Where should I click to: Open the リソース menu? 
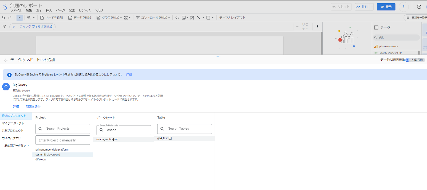(85, 10)
